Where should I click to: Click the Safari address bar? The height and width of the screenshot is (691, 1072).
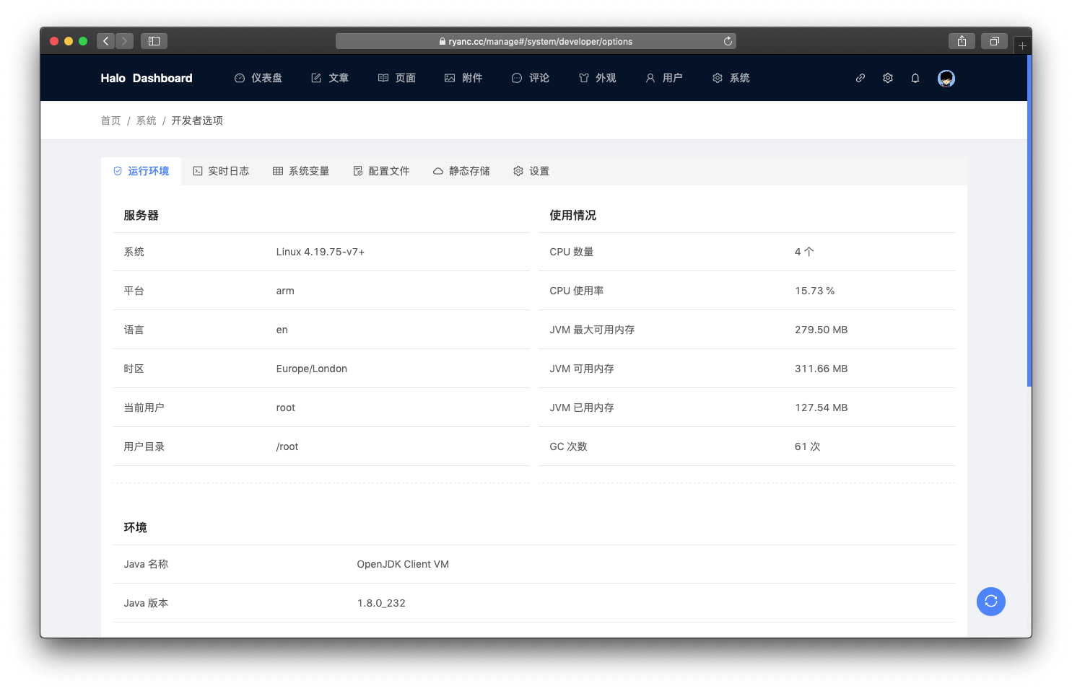pos(535,41)
